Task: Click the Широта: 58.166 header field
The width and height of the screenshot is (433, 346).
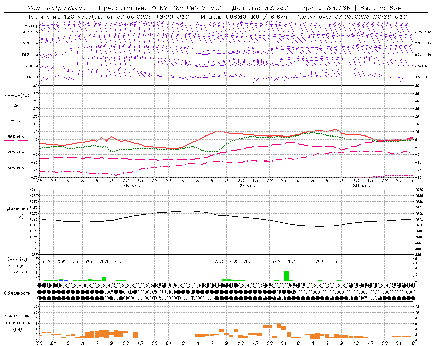Action: (x=324, y=8)
